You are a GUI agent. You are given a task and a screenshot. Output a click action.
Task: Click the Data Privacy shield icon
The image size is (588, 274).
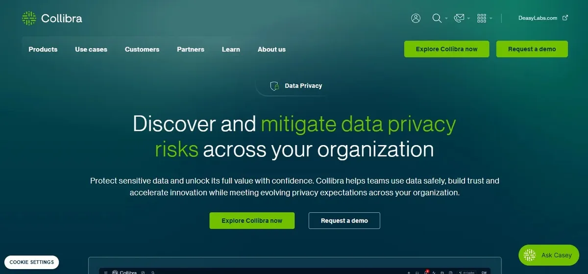point(274,86)
